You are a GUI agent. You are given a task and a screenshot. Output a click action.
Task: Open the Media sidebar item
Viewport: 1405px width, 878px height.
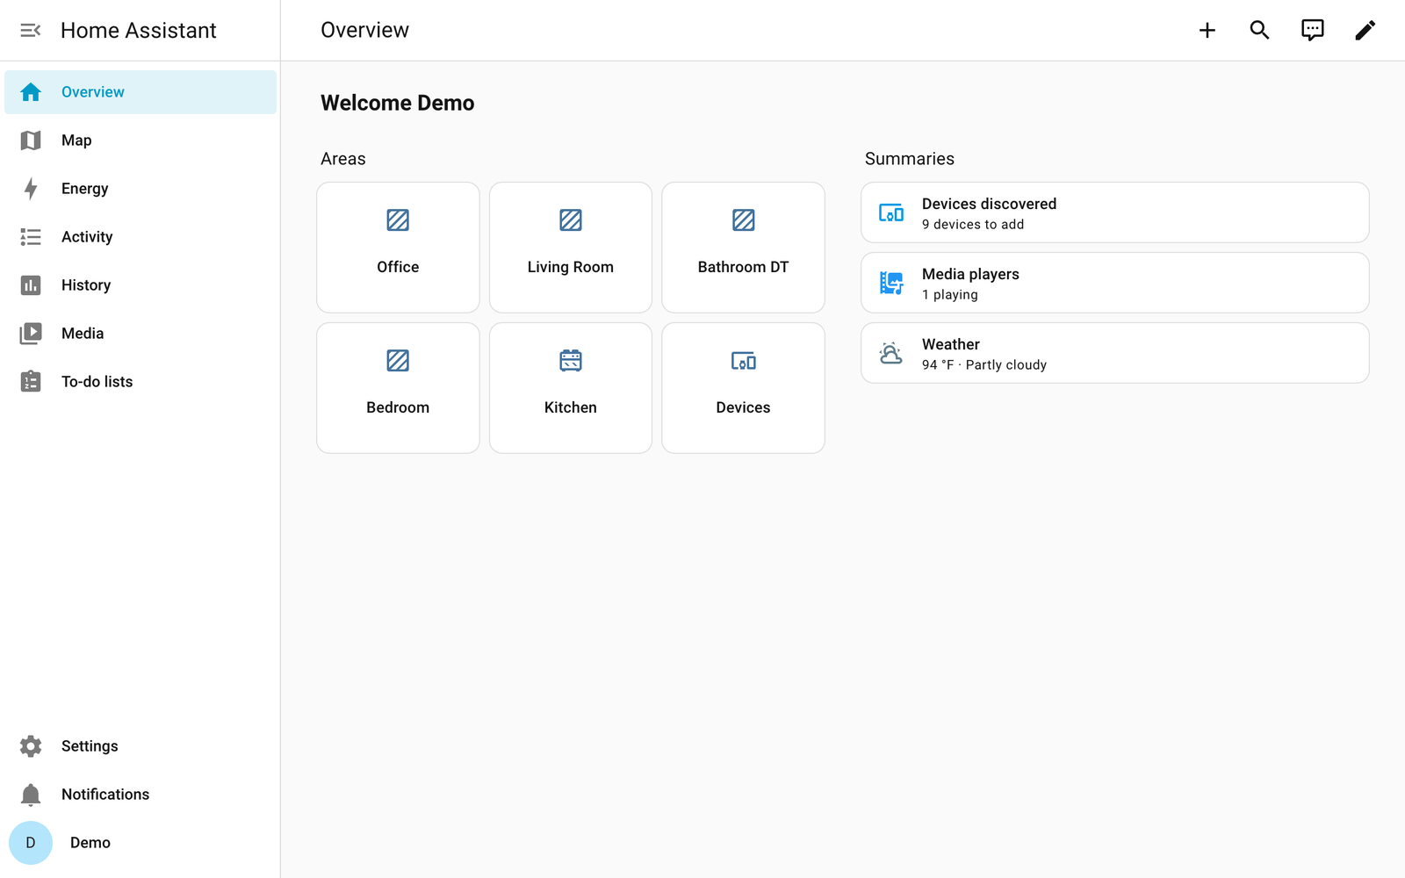coord(140,334)
